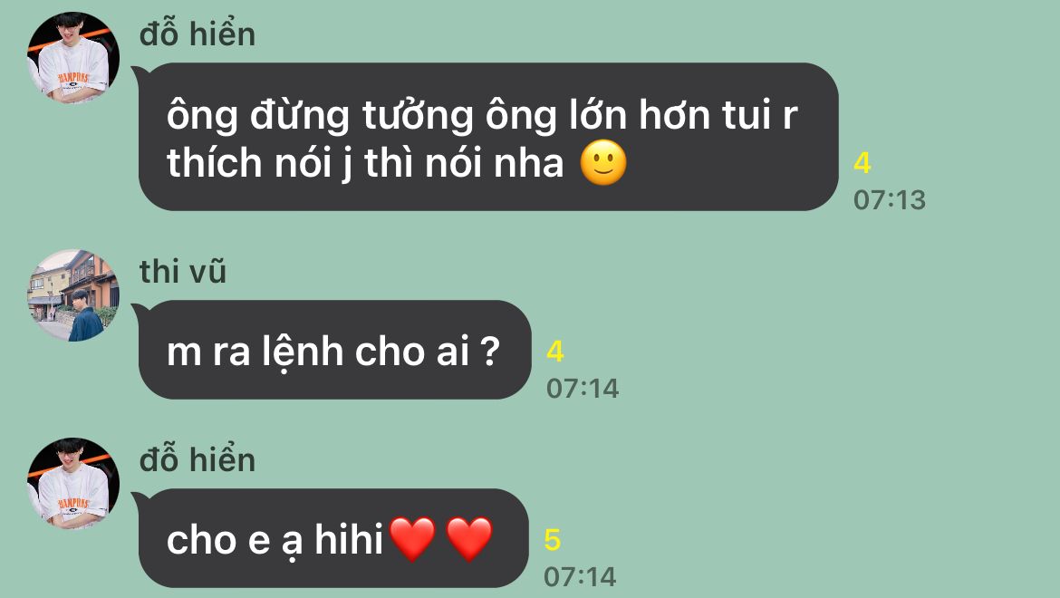Tap the slightly smiling face emoji
This screenshot has height=598, width=1060.
pos(603,163)
